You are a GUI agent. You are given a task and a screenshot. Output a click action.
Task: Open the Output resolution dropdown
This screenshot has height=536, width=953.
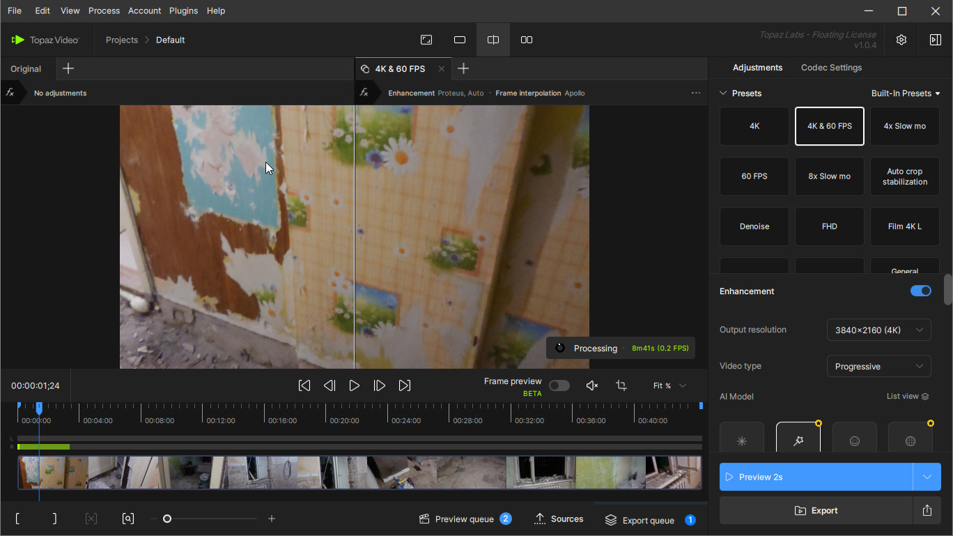(878, 330)
